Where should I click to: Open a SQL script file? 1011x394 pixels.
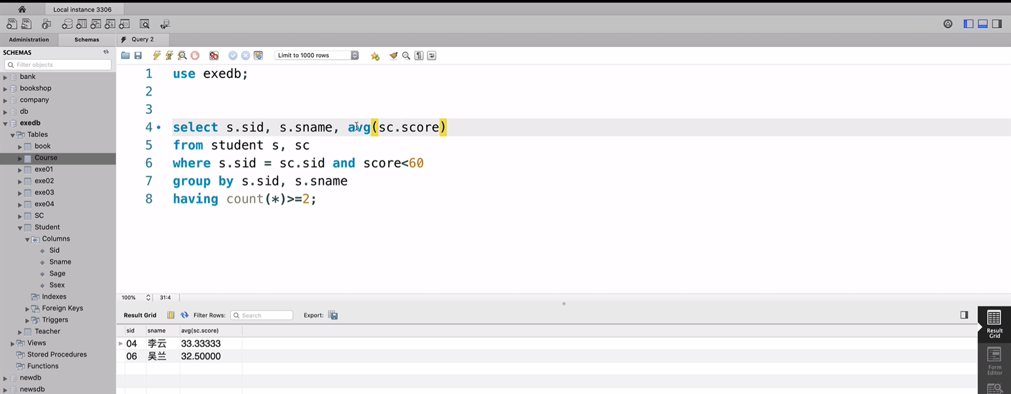click(x=26, y=24)
